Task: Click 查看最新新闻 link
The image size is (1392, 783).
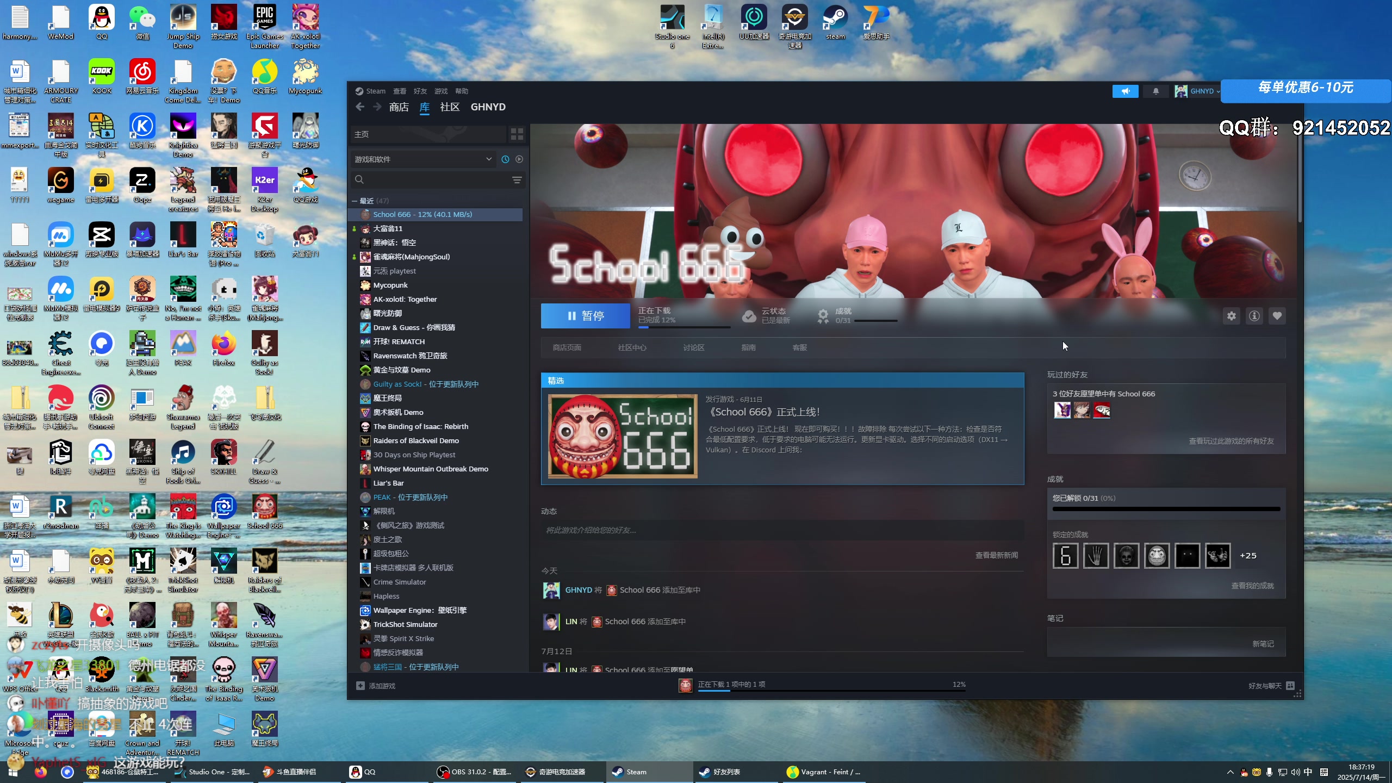Action: 996,556
